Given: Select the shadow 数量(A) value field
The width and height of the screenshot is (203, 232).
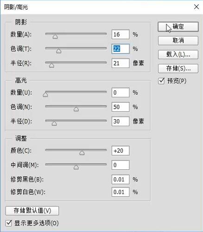Looking at the screenshot, I should 121,34.
